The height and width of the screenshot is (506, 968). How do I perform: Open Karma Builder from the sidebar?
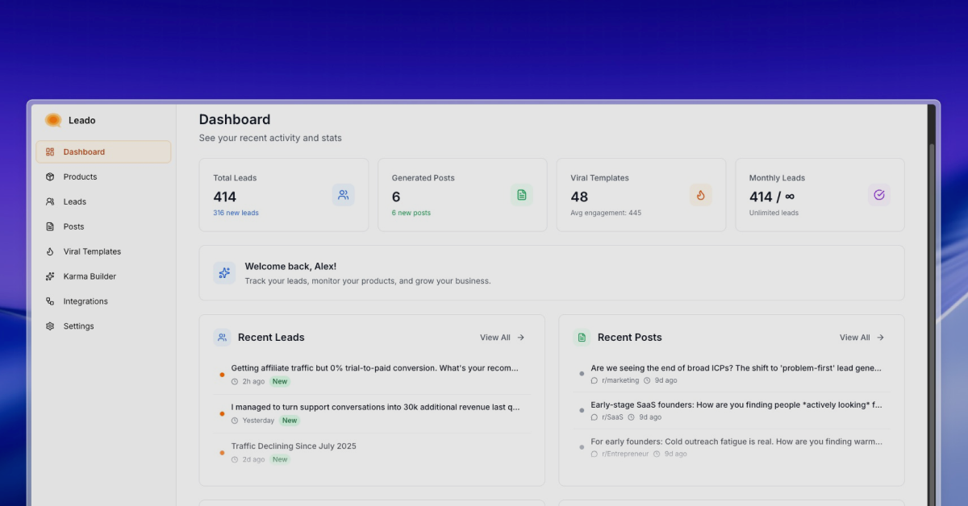[x=90, y=276]
